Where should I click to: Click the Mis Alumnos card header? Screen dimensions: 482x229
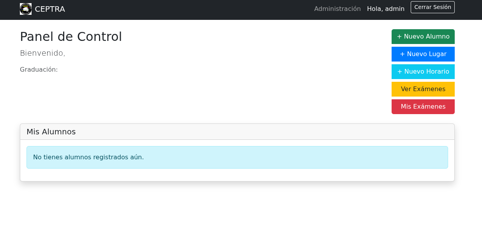point(237,132)
